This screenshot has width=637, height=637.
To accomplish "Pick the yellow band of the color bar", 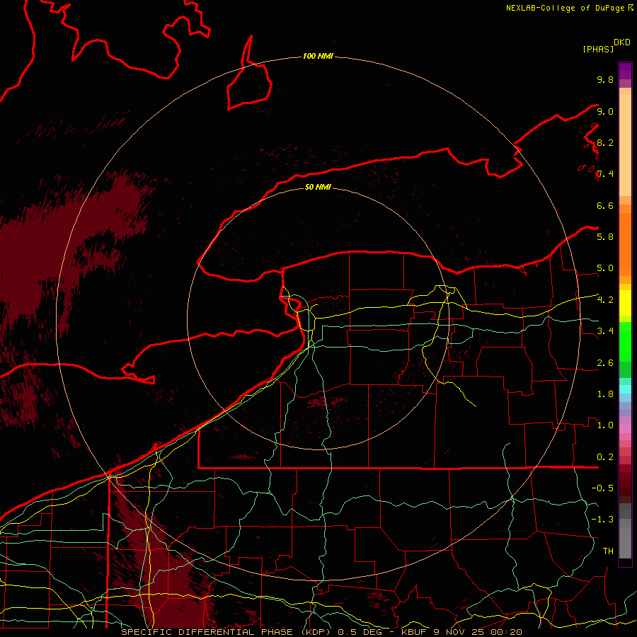I will 625,303.
